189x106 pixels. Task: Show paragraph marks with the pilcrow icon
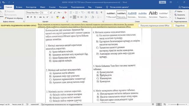pyautogui.click(x=102, y=12)
